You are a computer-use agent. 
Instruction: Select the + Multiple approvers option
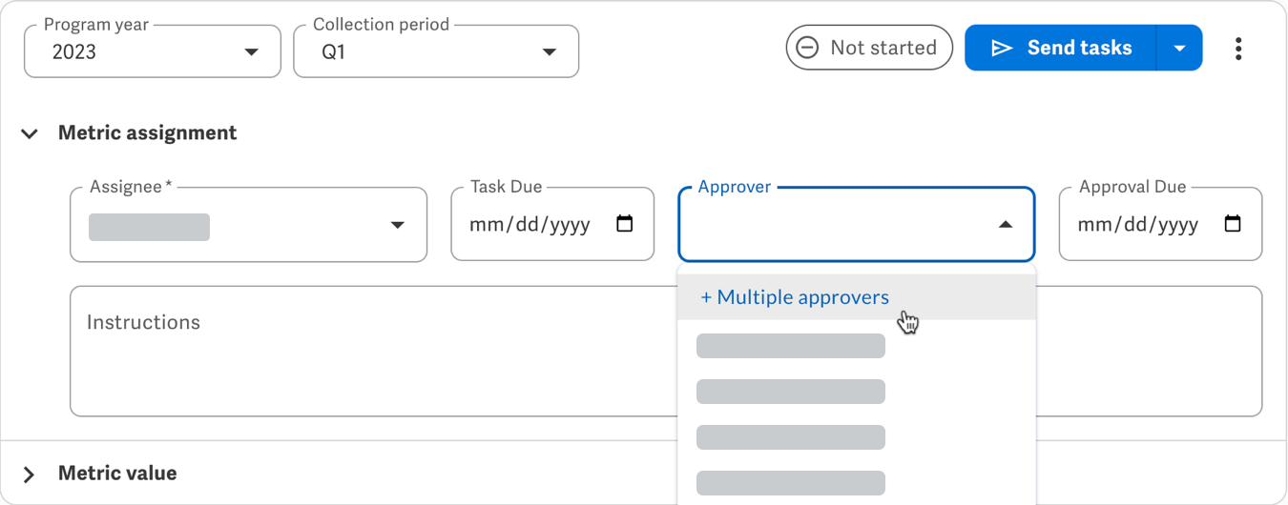point(857,297)
